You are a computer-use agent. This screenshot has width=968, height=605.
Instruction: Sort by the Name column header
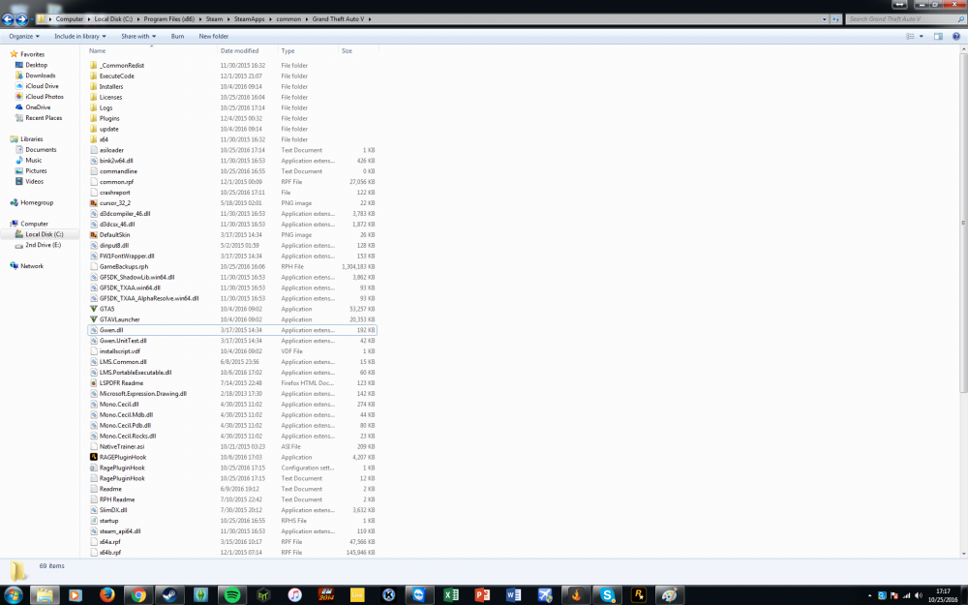click(x=97, y=50)
